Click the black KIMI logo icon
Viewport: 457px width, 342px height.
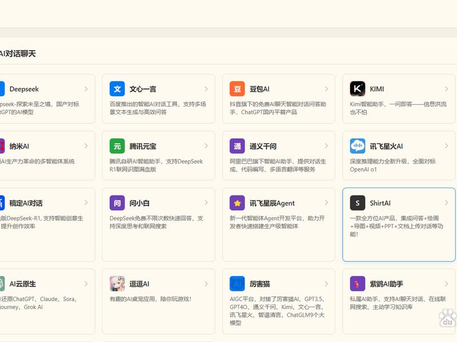tap(358, 89)
